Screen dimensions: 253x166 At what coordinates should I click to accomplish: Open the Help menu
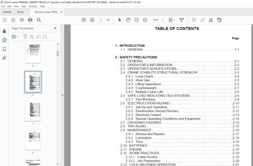[42, 6]
